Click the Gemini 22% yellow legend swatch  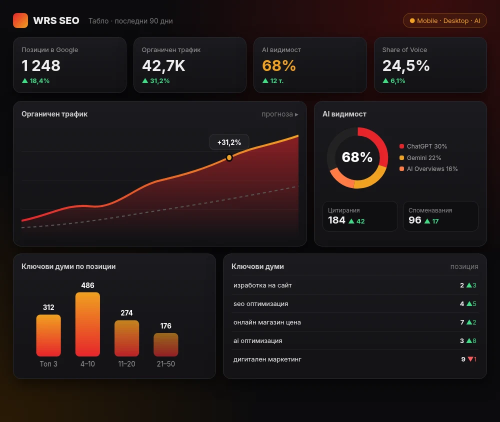point(402,157)
